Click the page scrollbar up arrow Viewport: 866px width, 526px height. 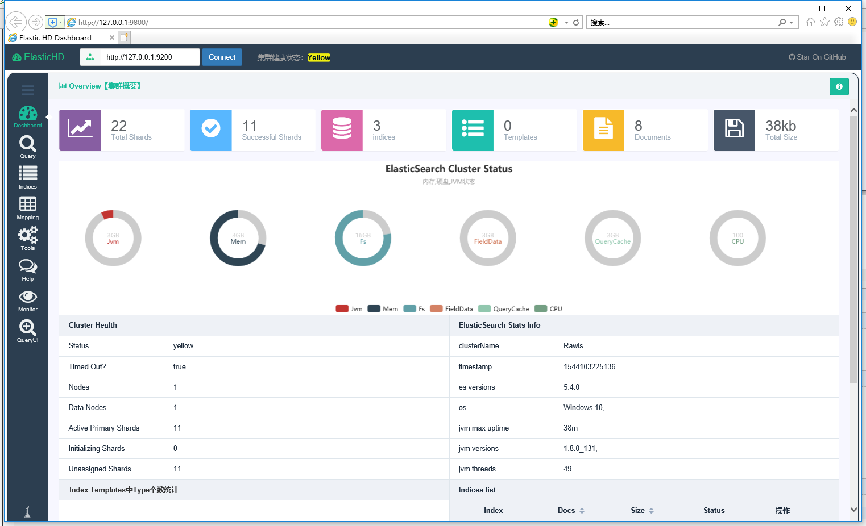tap(853, 110)
